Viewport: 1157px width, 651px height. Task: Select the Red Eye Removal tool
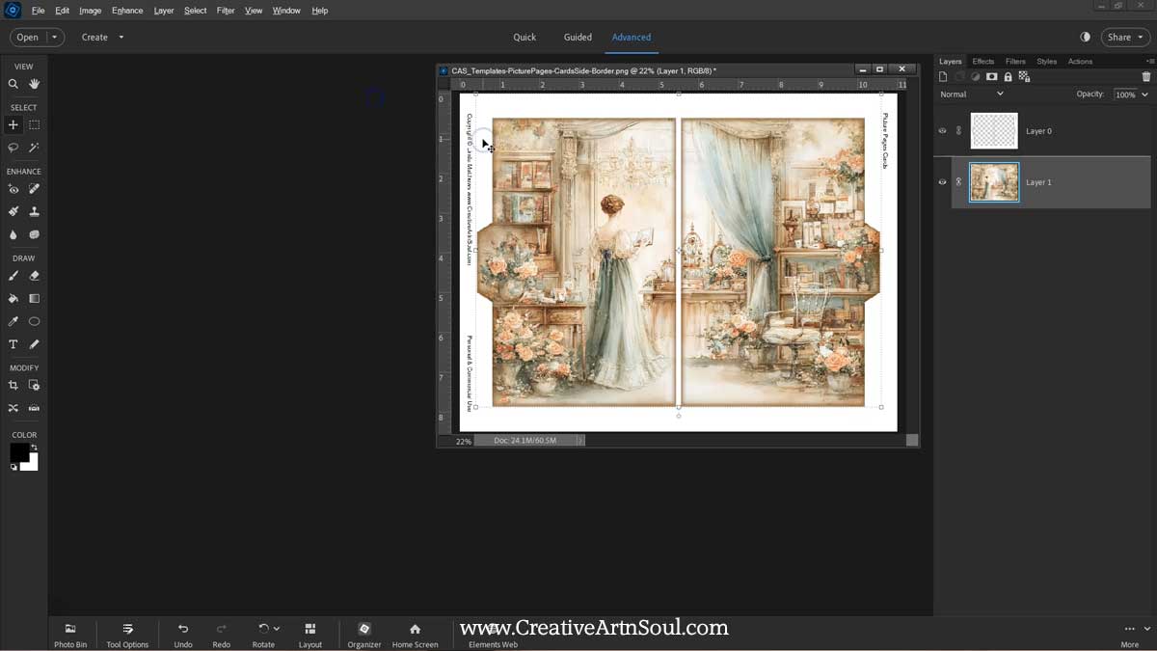click(x=13, y=189)
